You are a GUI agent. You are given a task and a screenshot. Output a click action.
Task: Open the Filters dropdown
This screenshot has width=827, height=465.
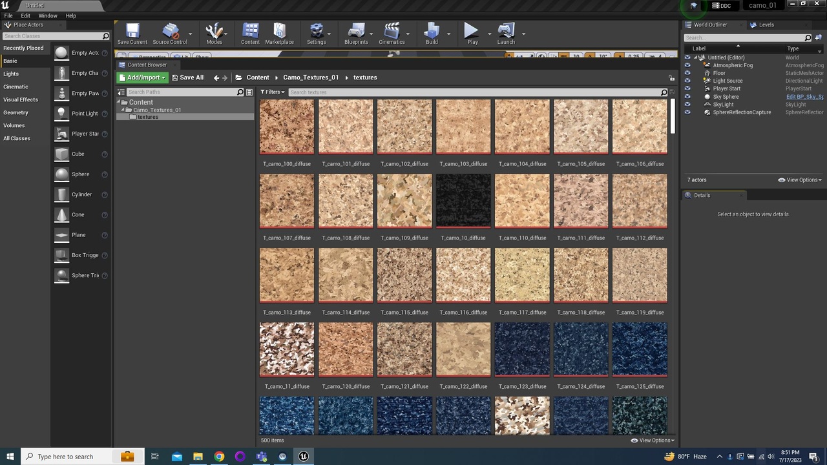tap(272, 92)
